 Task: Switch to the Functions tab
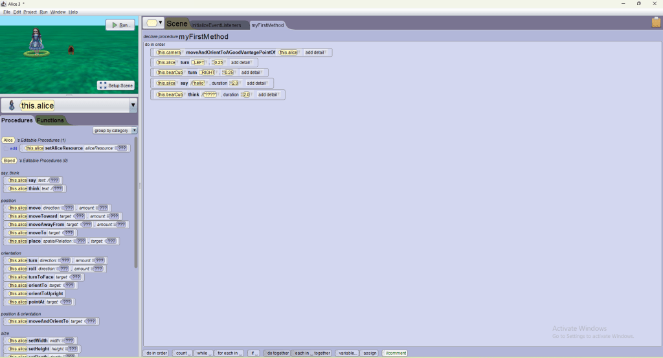51,120
